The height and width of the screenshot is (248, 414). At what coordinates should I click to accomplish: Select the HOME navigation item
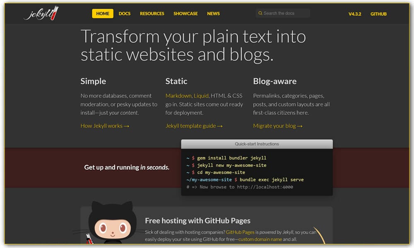tap(102, 13)
